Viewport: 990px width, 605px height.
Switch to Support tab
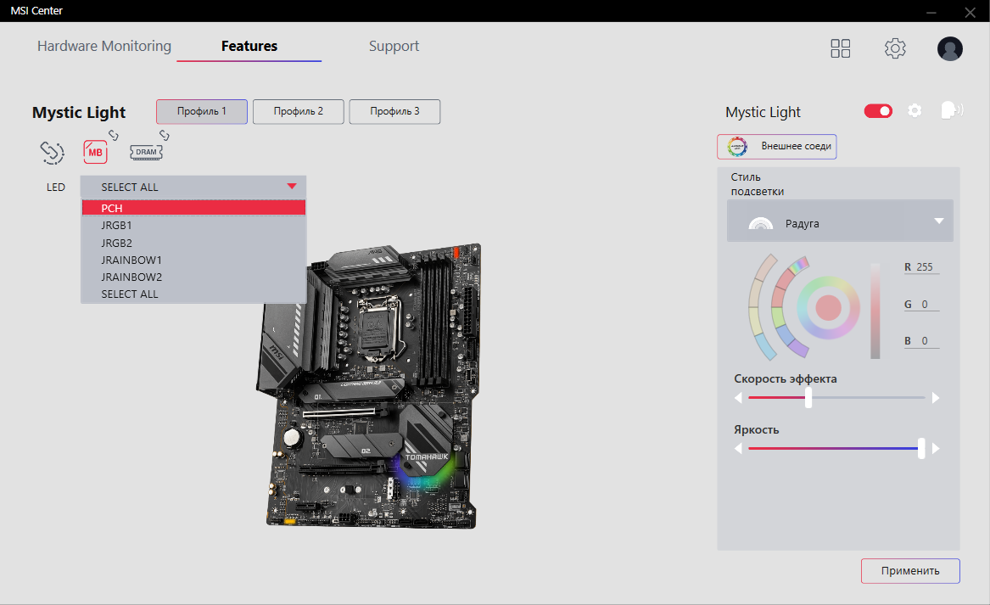point(394,46)
